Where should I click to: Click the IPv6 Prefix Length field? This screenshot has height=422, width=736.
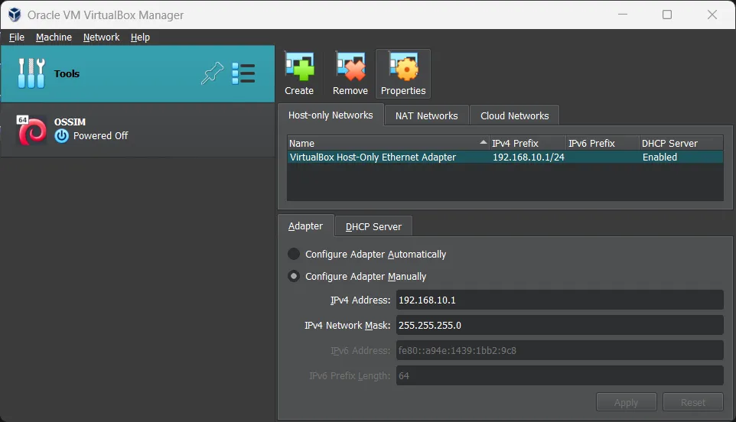tap(559, 376)
